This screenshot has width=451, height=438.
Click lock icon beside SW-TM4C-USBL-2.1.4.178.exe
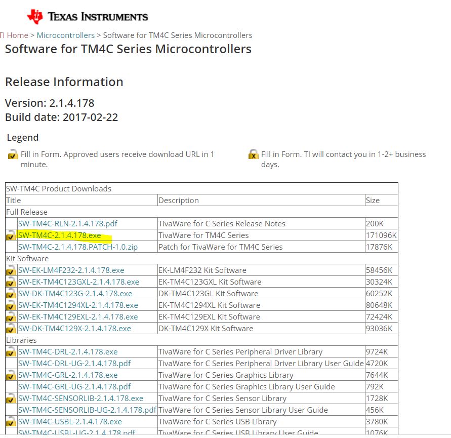click(x=11, y=422)
